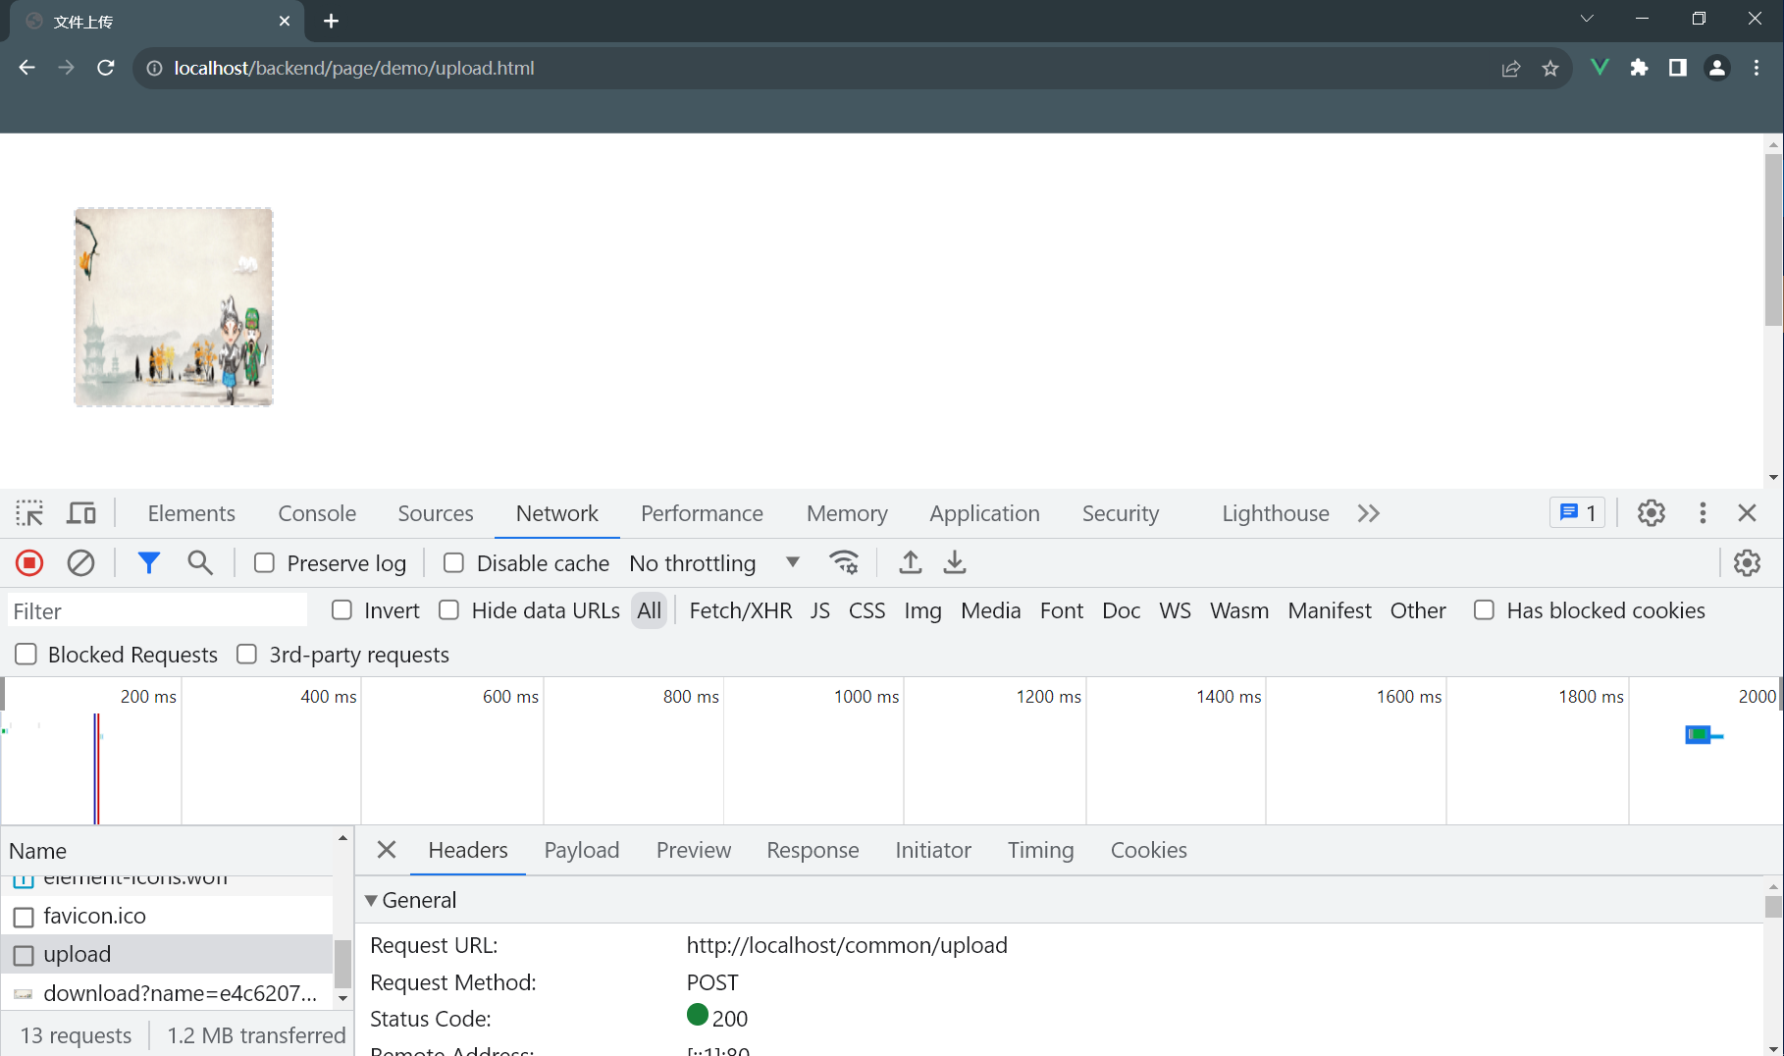Check 3rd-party requests checkbox
Image resolution: width=1784 pixels, height=1056 pixels.
click(x=247, y=654)
